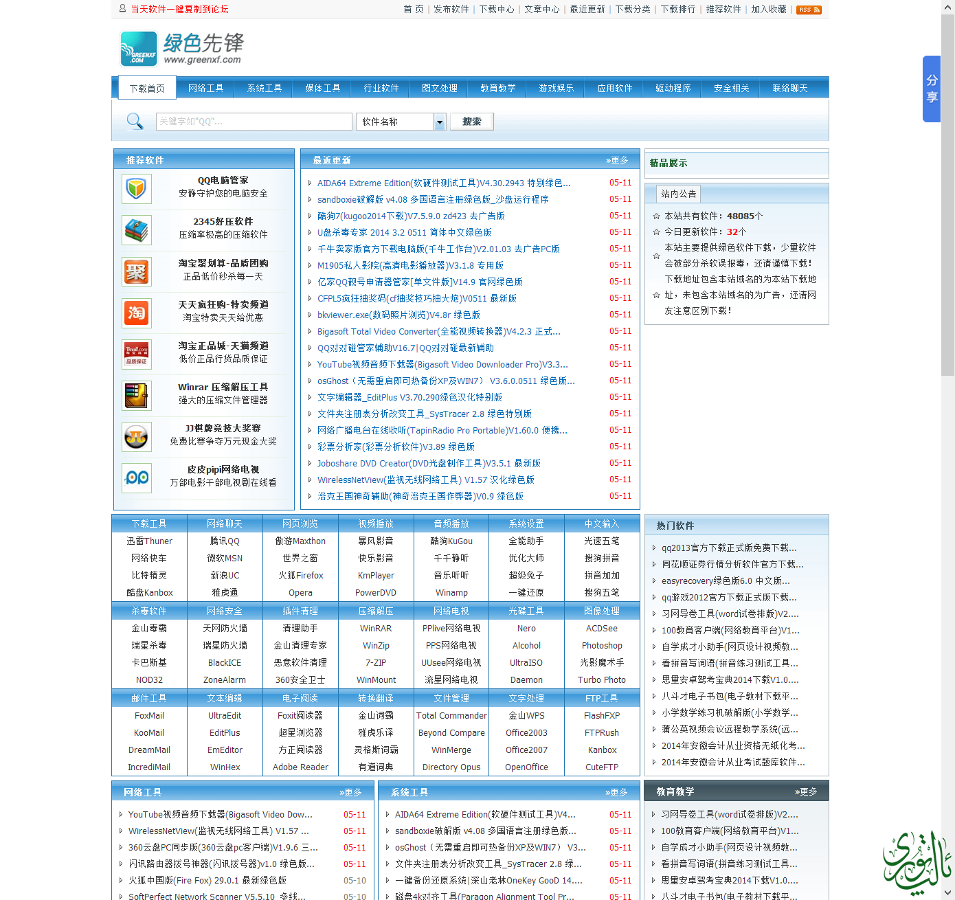Click the user icon beside 当天软件 text
This screenshot has height=900, width=955.
coord(122,9)
